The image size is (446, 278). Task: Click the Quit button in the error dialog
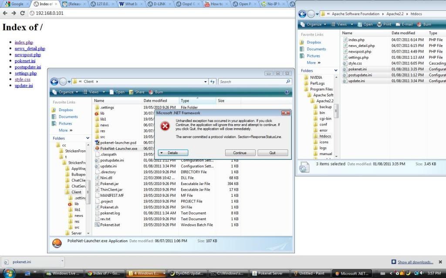tap(273, 153)
